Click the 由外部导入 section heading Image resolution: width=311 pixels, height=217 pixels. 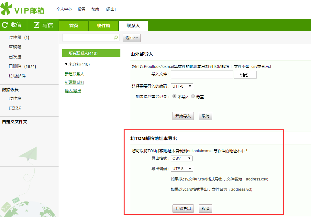tap(142, 54)
